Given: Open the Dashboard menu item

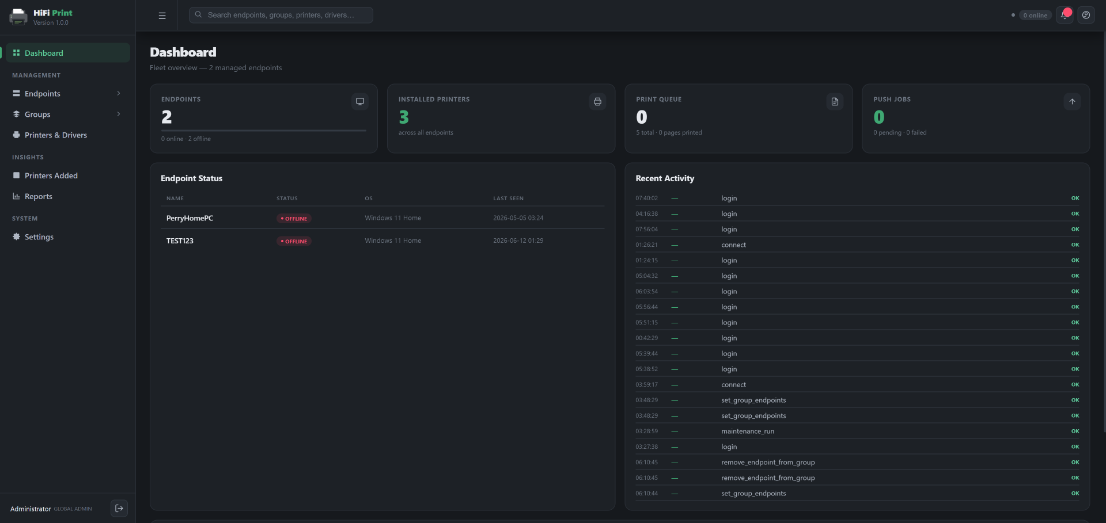Looking at the screenshot, I should (x=67, y=53).
